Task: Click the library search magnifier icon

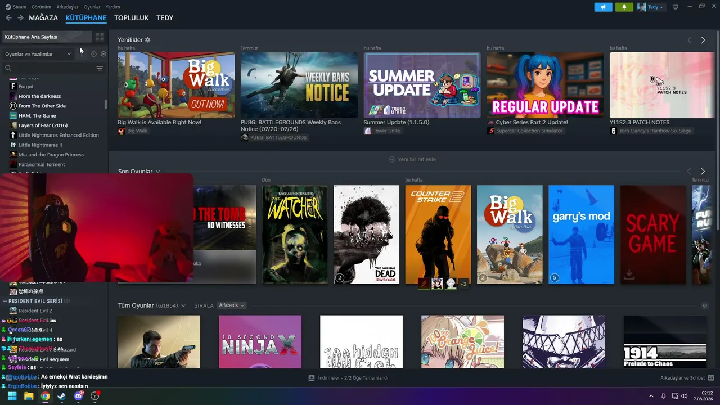Action: click(8, 68)
